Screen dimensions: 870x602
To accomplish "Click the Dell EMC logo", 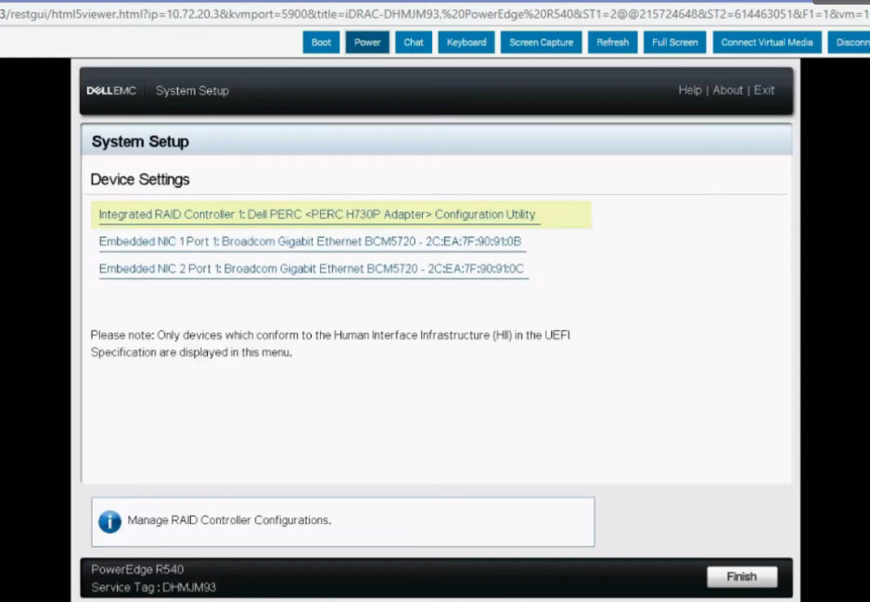I will pyautogui.click(x=111, y=90).
